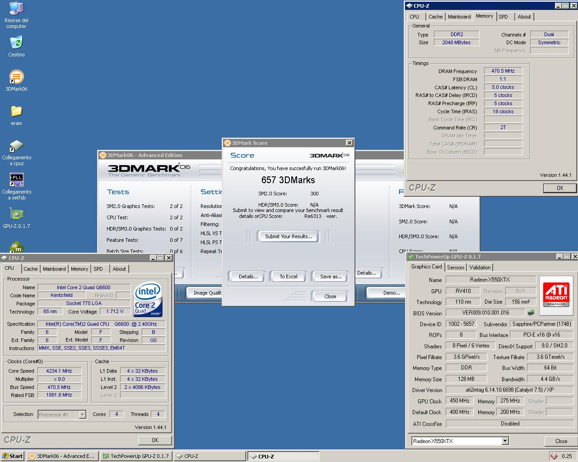Open About tab in top CPU-Z window
Screen dimensions: 578x462
pos(524,17)
